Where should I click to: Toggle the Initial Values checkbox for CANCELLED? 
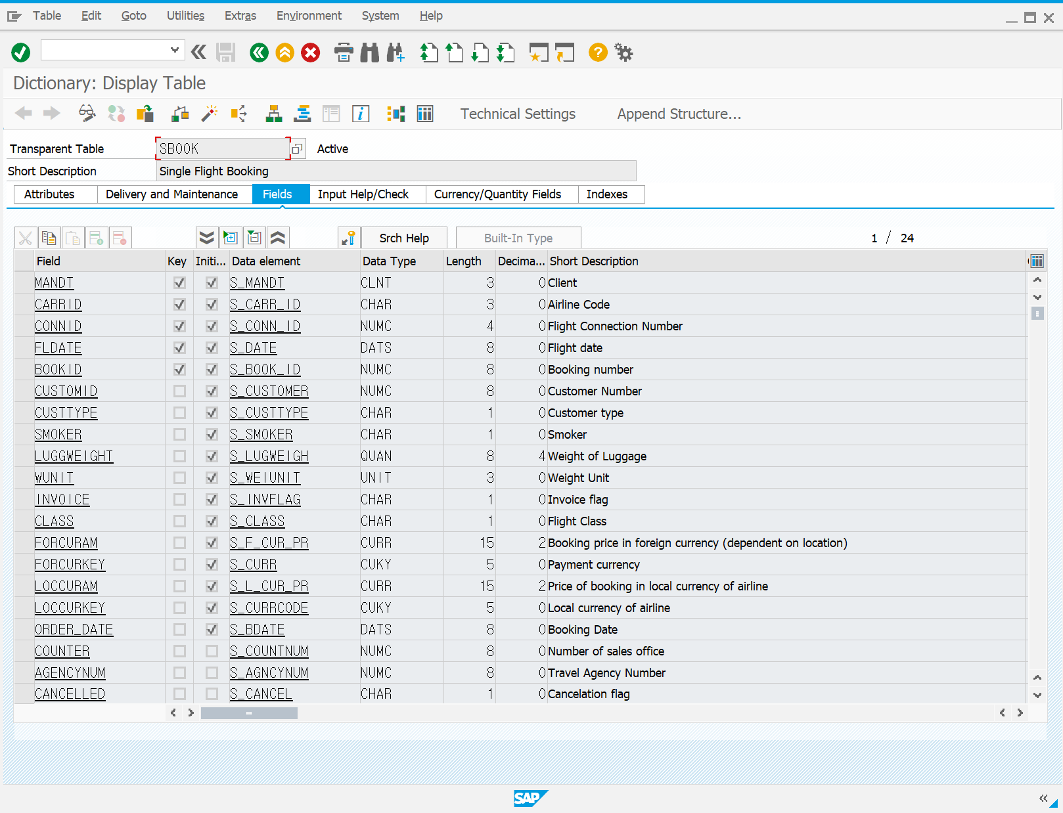tap(212, 694)
